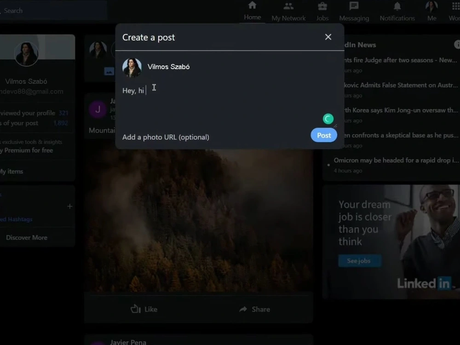460x345 pixels.
Task: Open news 'Korea says Kim Jong-un oversaw'
Action: [401, 110]
